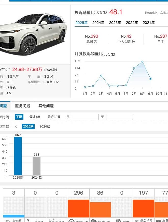Viewport: 168px width, 222px height.
Task: Click the August peak point on the monthly chart
Action: click(142, 61)
